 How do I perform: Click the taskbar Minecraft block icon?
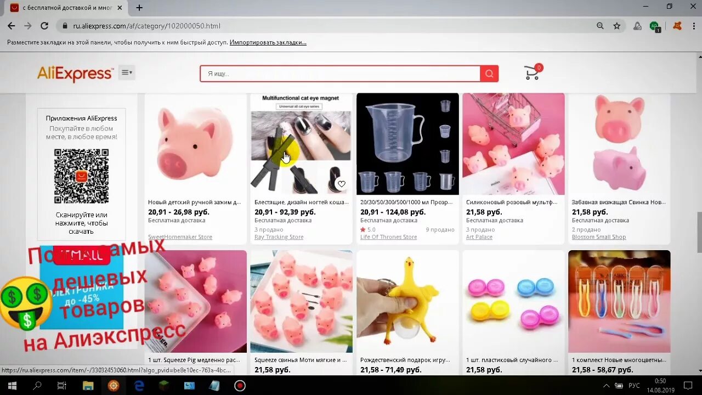click(x=165, y=386)
